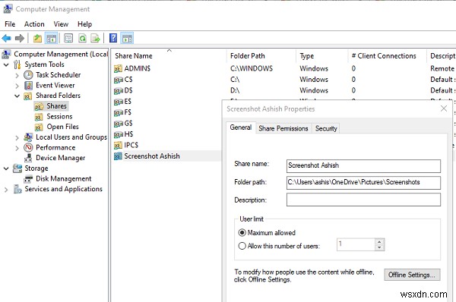Sort by # Client Connections column header
456x302 pixels.
(x=387, y=55)
